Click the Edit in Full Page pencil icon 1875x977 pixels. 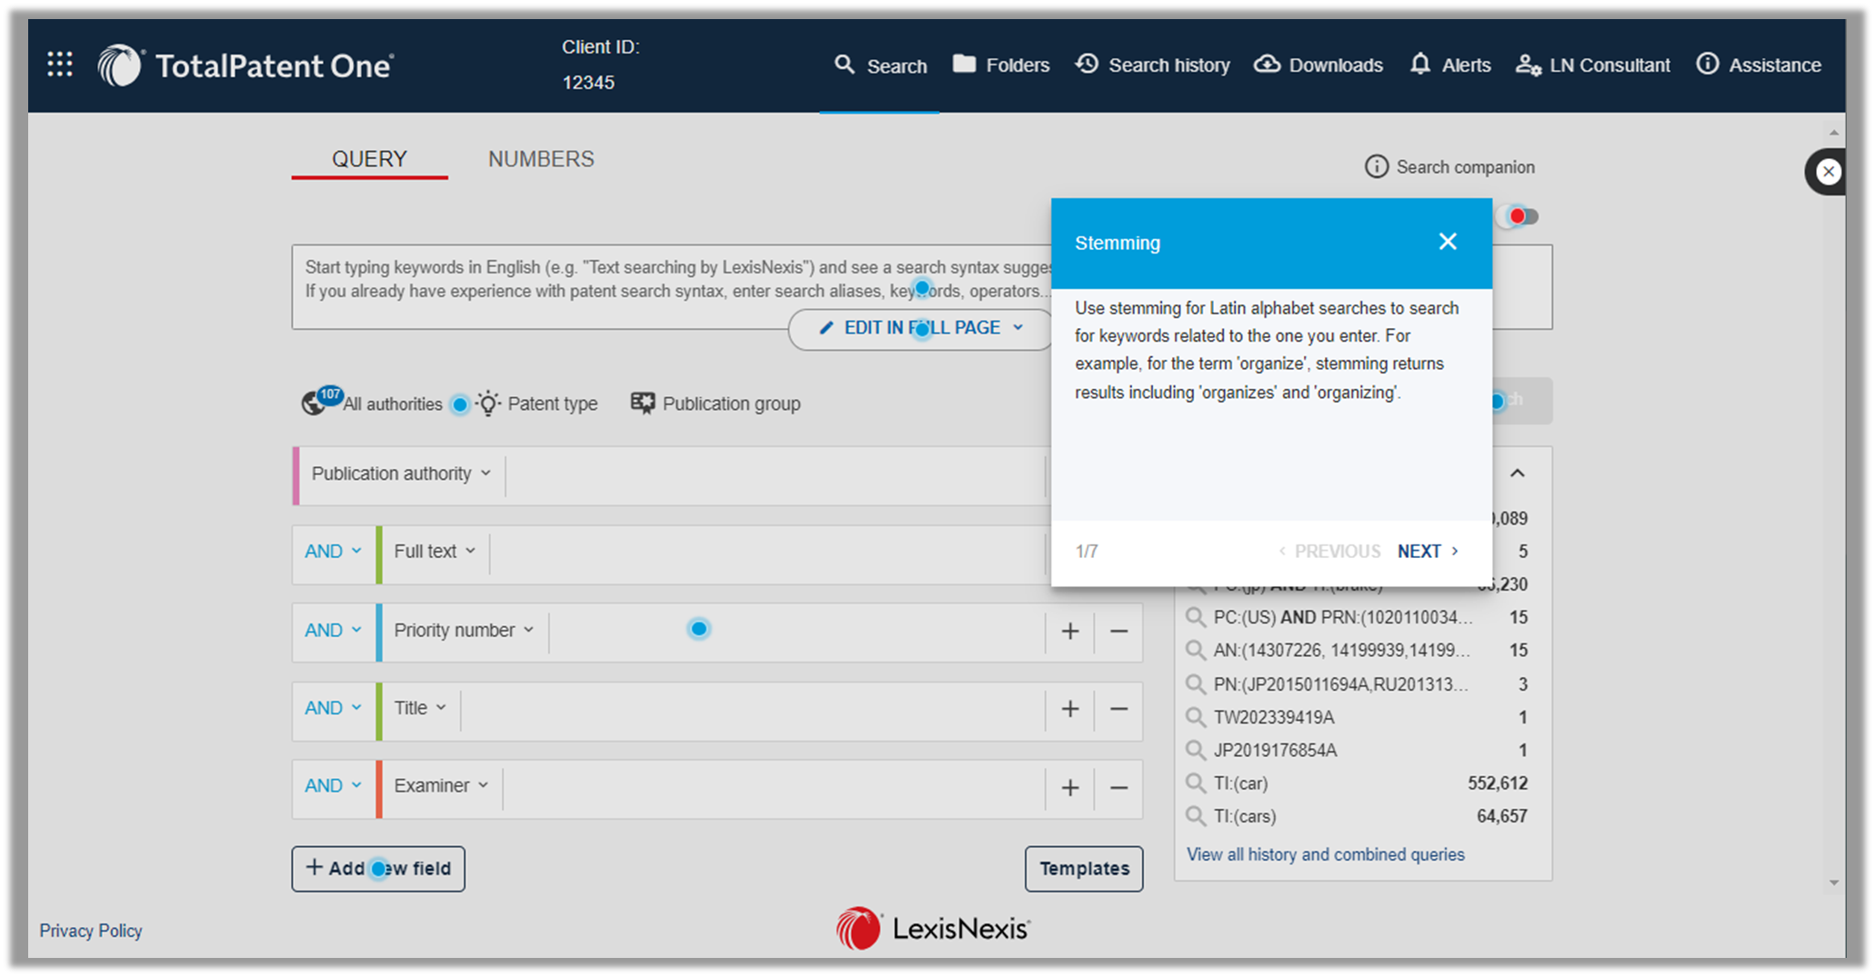[x=826, y=327]
